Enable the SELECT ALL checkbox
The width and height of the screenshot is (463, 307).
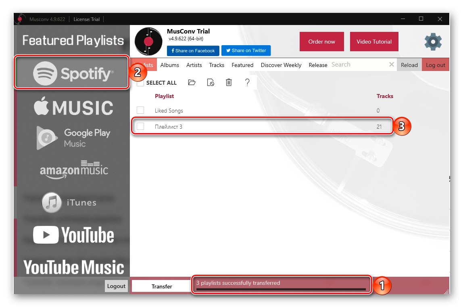coord(140,82)
